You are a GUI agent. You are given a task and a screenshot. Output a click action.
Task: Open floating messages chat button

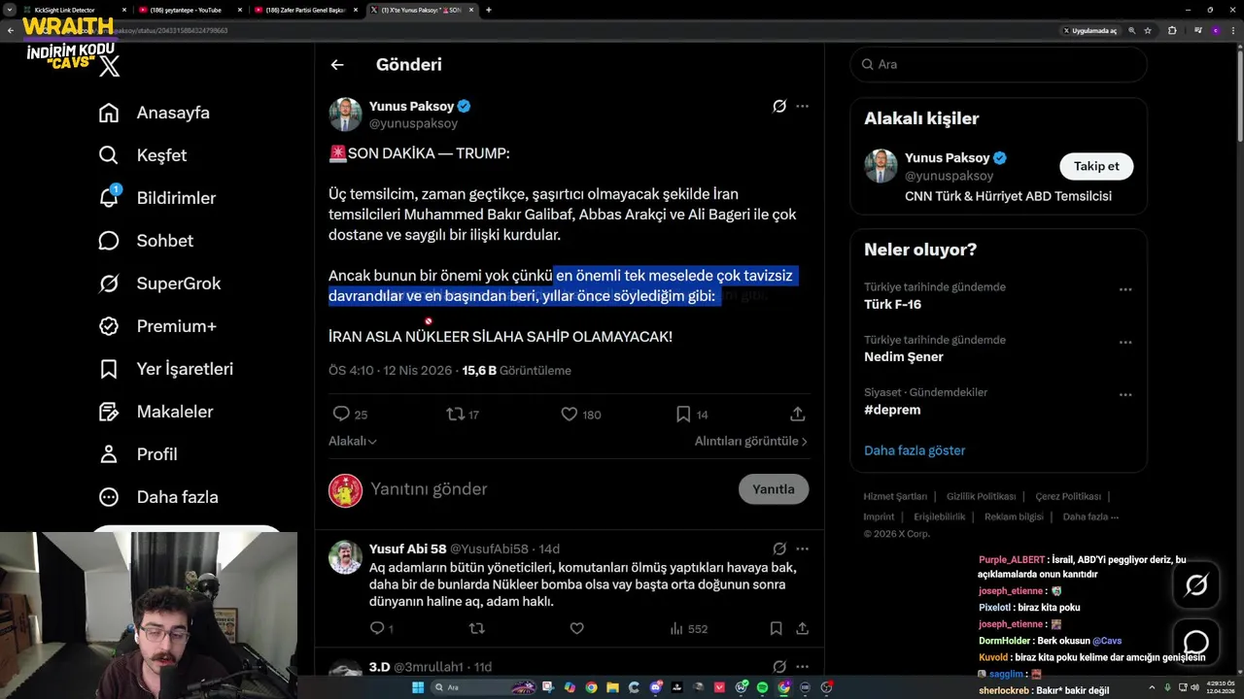click(1195, 642)
